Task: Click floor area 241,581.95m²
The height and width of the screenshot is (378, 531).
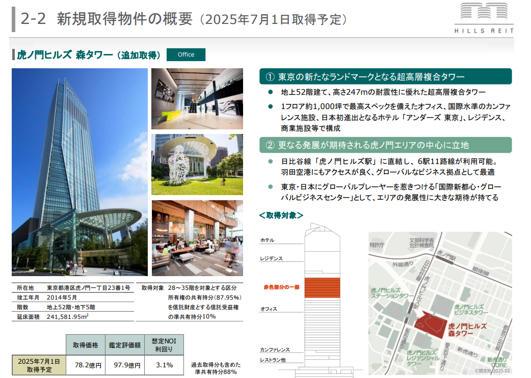Action: click(68, 317)
